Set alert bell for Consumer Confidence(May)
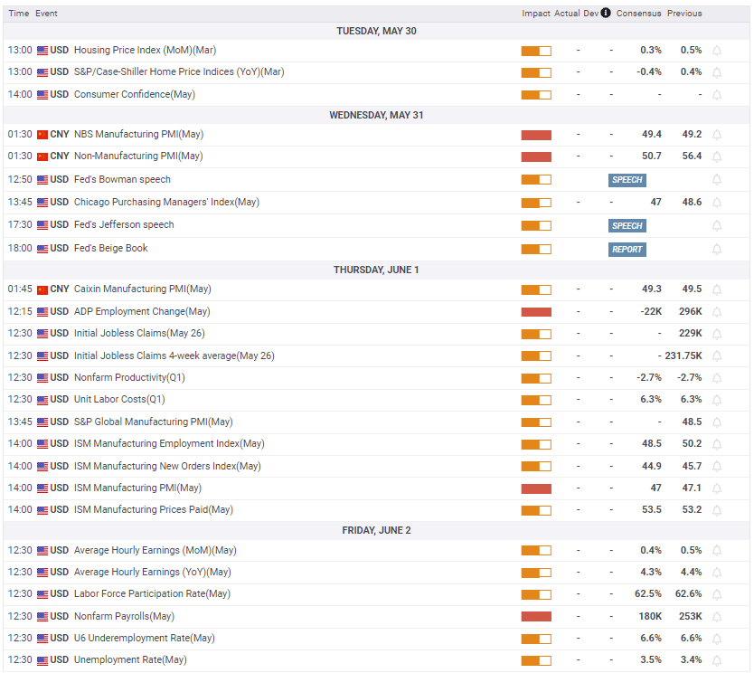 [717, 95]
